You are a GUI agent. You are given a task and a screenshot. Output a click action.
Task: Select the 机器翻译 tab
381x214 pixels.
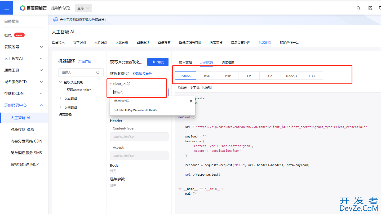coord(265,42)
